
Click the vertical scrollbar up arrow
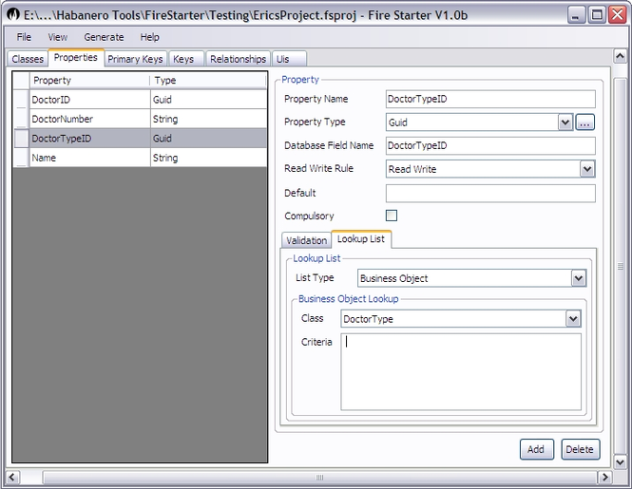coord(620,56)
